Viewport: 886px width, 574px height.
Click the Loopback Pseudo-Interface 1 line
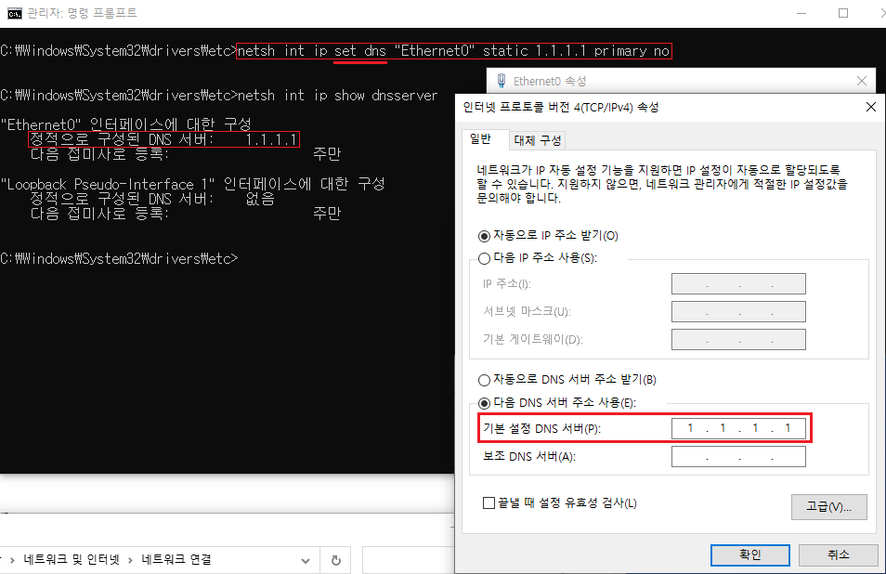pos(192,184)
